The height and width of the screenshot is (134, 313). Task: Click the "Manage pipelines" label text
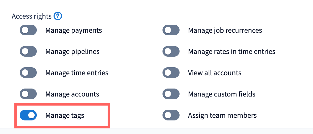(72, 52)
